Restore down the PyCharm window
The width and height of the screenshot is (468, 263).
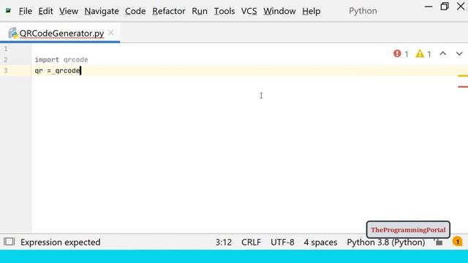pos(445,7)
